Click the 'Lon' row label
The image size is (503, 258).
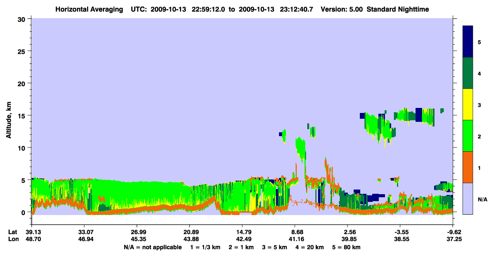[x=13, y=239]
